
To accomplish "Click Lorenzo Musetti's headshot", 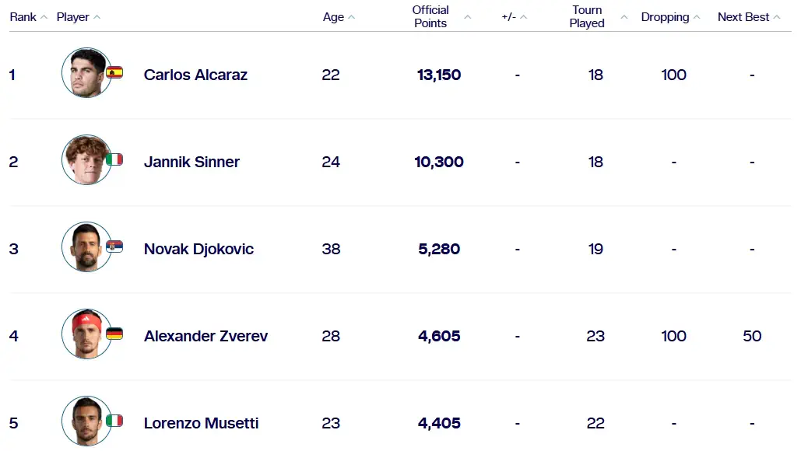I will pos(86,421).
